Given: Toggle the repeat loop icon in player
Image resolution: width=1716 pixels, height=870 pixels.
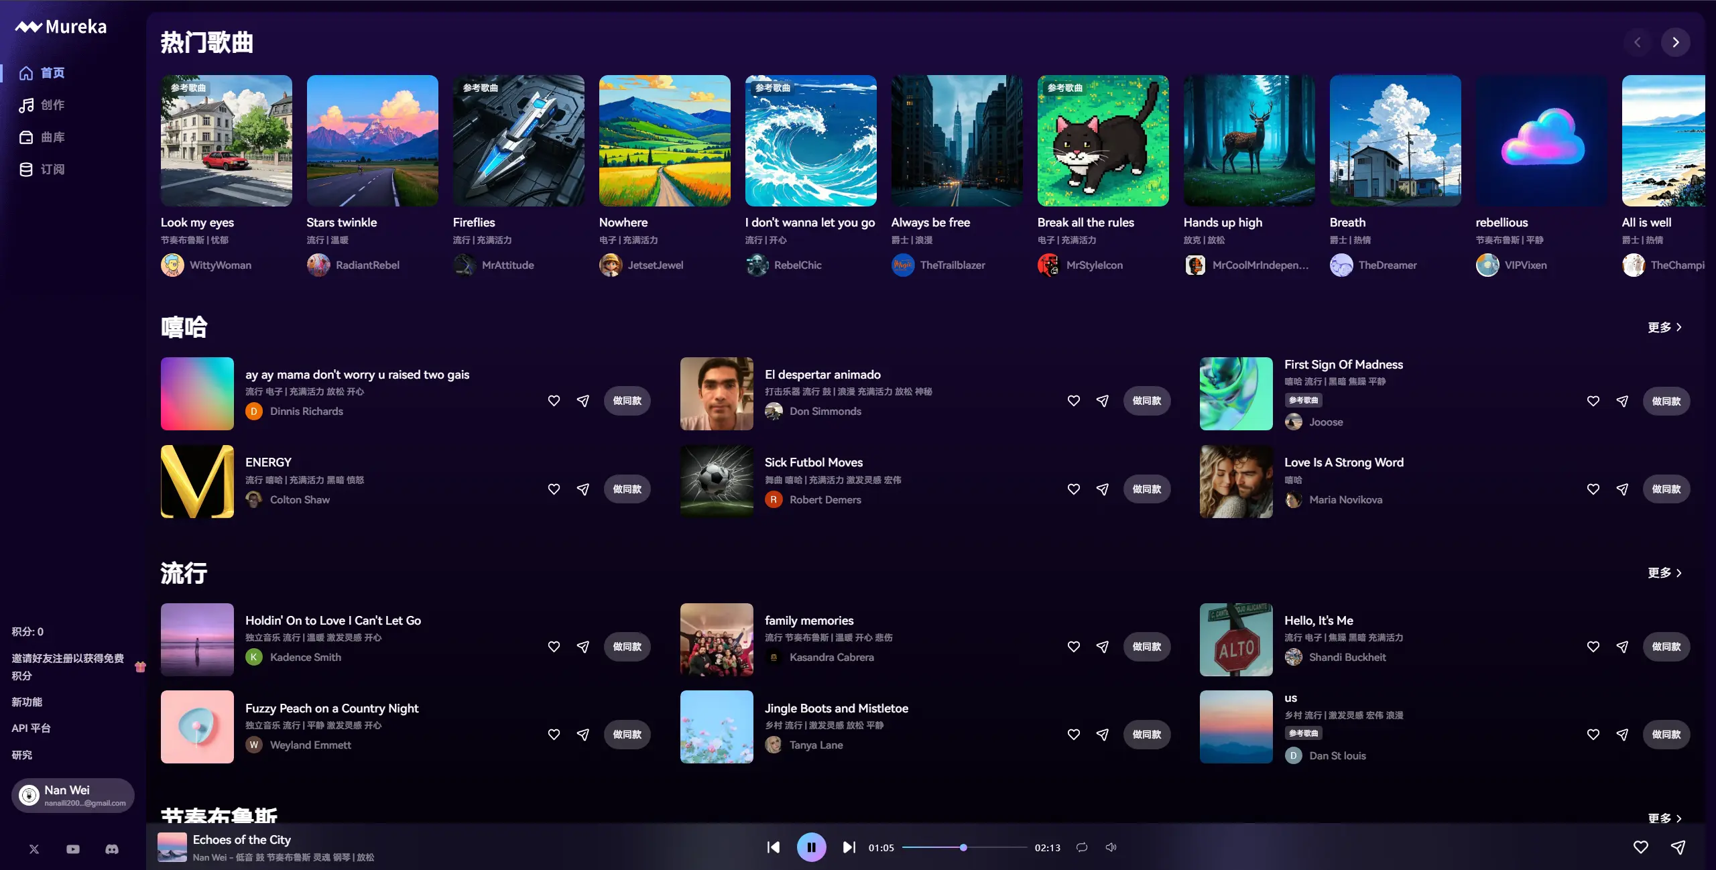Looking at the screenshot, I should coord(1082,847).
